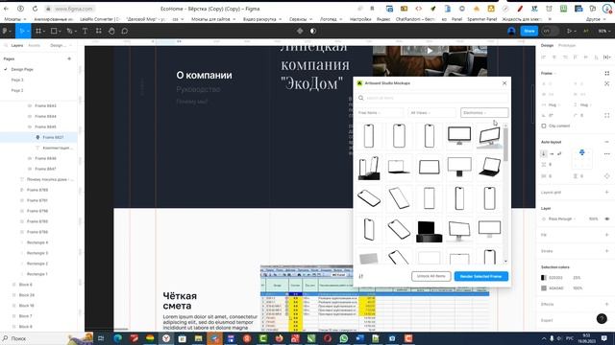Select the Rectangle 4 layer
This screenshot has width=615, height=345.
(37, 242)
